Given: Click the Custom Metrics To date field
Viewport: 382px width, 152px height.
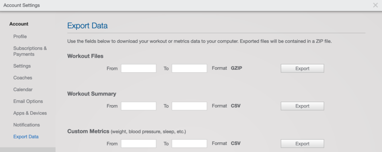Looking at the screenshot, I should click(189, 143).
